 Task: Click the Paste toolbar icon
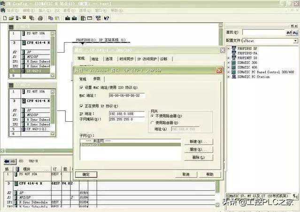point(57,18)
